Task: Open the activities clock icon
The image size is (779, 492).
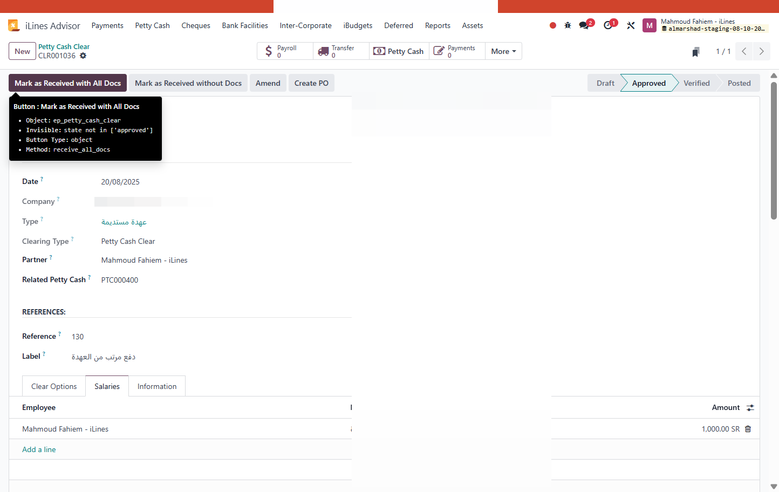Action: pos(608,25)
